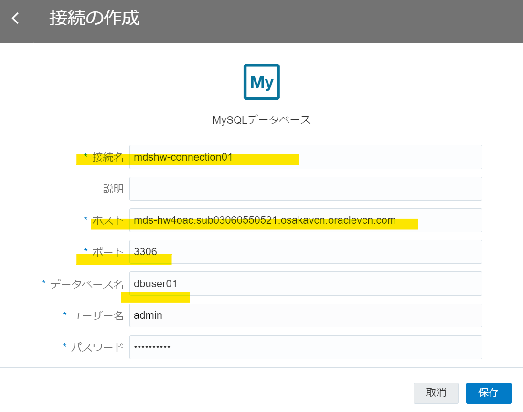The width and height of the screenshot is (523, 412).
Task: Select the ホスト field with the oraclevcn.com address
Action: click(x=306, y=220)
